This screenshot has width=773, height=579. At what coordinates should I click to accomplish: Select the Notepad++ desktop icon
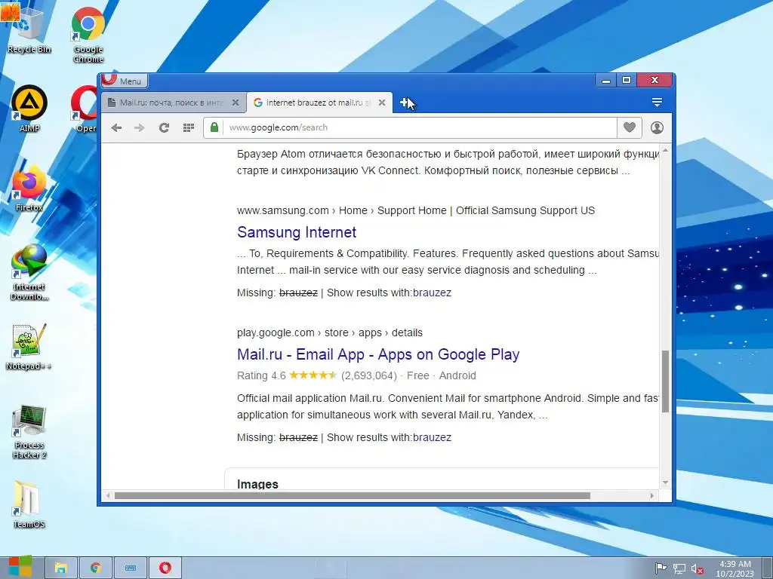[x=29, y=347]
